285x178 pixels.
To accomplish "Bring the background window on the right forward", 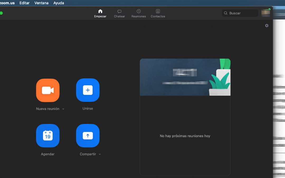I will coord(279,105).
